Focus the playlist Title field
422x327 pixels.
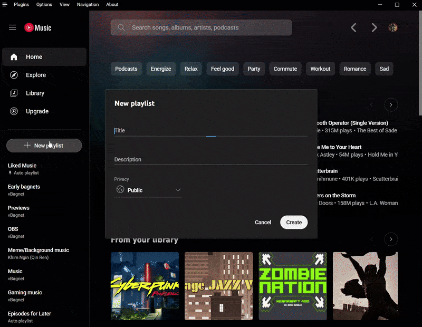tap(211, 130)
